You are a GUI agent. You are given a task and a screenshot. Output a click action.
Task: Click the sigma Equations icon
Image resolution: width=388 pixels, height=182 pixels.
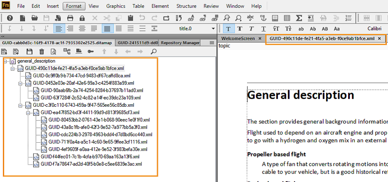[x=298, y=18]
